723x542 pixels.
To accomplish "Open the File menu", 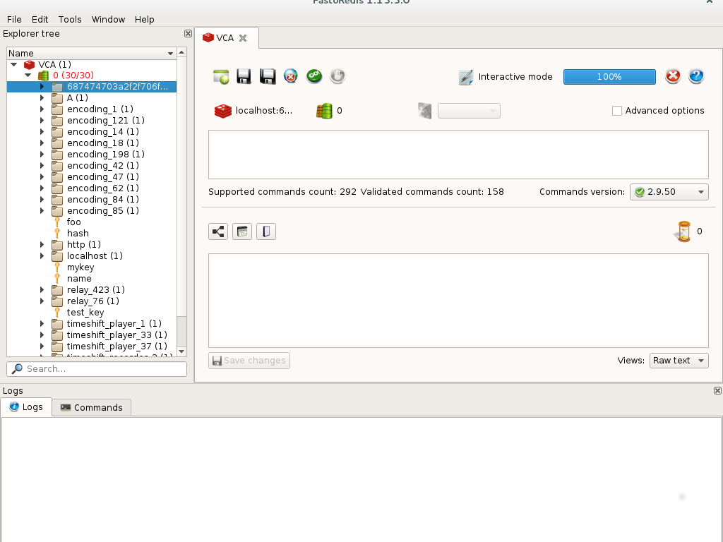I will [x=14, y=19].
